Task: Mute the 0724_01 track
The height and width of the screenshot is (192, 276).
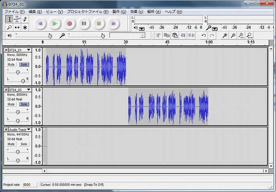Action: click(x=11, y=64)
